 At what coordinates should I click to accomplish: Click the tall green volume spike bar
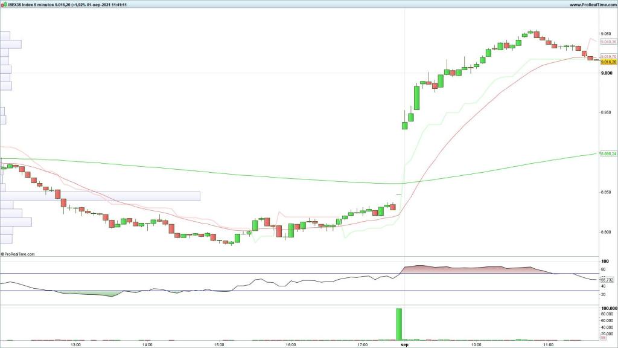pyautogui.click(x=399, y=324)
